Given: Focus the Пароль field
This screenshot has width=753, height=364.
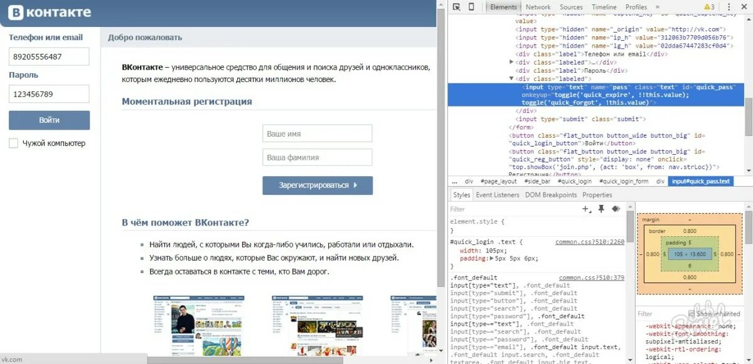Looking at the screenshot, I should point(49,94).
